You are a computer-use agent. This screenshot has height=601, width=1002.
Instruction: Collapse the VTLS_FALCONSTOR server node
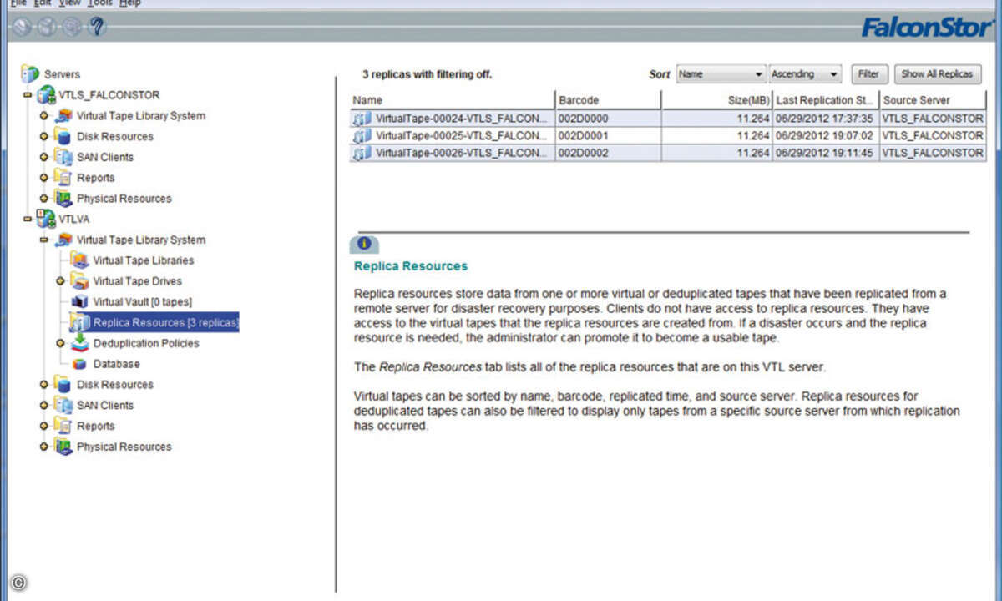point(28,95)
